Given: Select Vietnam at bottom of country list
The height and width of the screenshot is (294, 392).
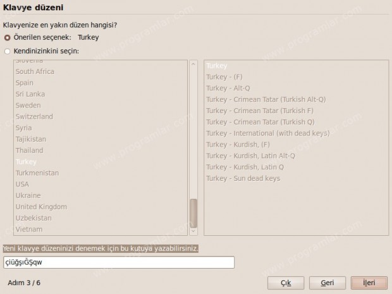Looking at the screenshot, I should point(29,229).
